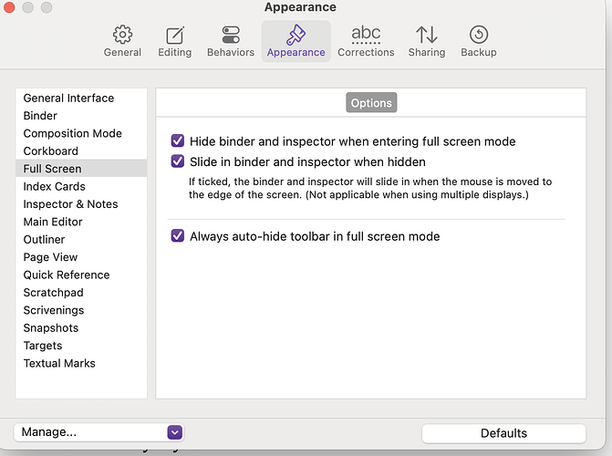612x456 pixels.
Task: Select General Interface in the sidebar
Action: click(68, 98)
